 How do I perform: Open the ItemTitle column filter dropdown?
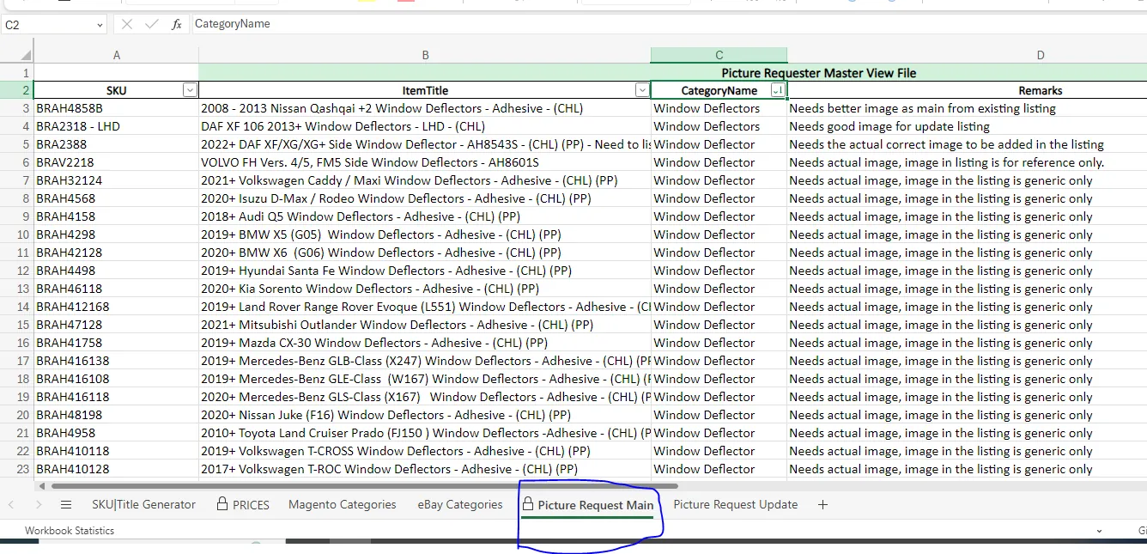(x=641, y=90)
